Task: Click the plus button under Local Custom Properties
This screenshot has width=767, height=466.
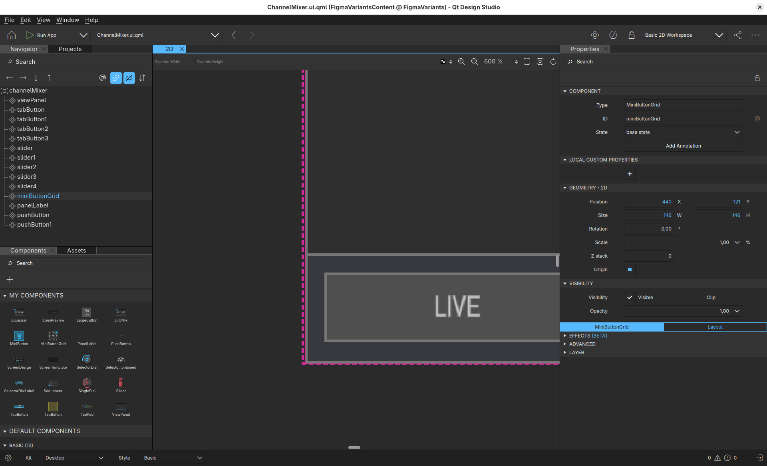Action: pos(630,174)
